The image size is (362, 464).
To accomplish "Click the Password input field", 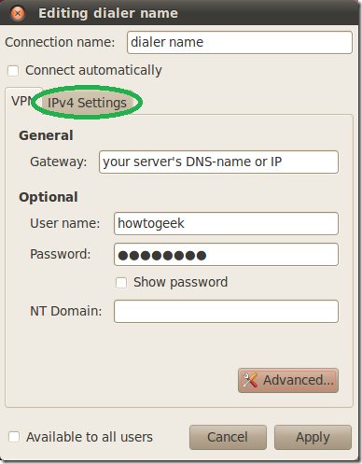I will pos(226,255).
